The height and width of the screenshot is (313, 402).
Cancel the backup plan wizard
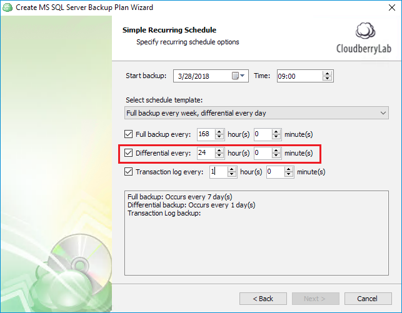368,299
